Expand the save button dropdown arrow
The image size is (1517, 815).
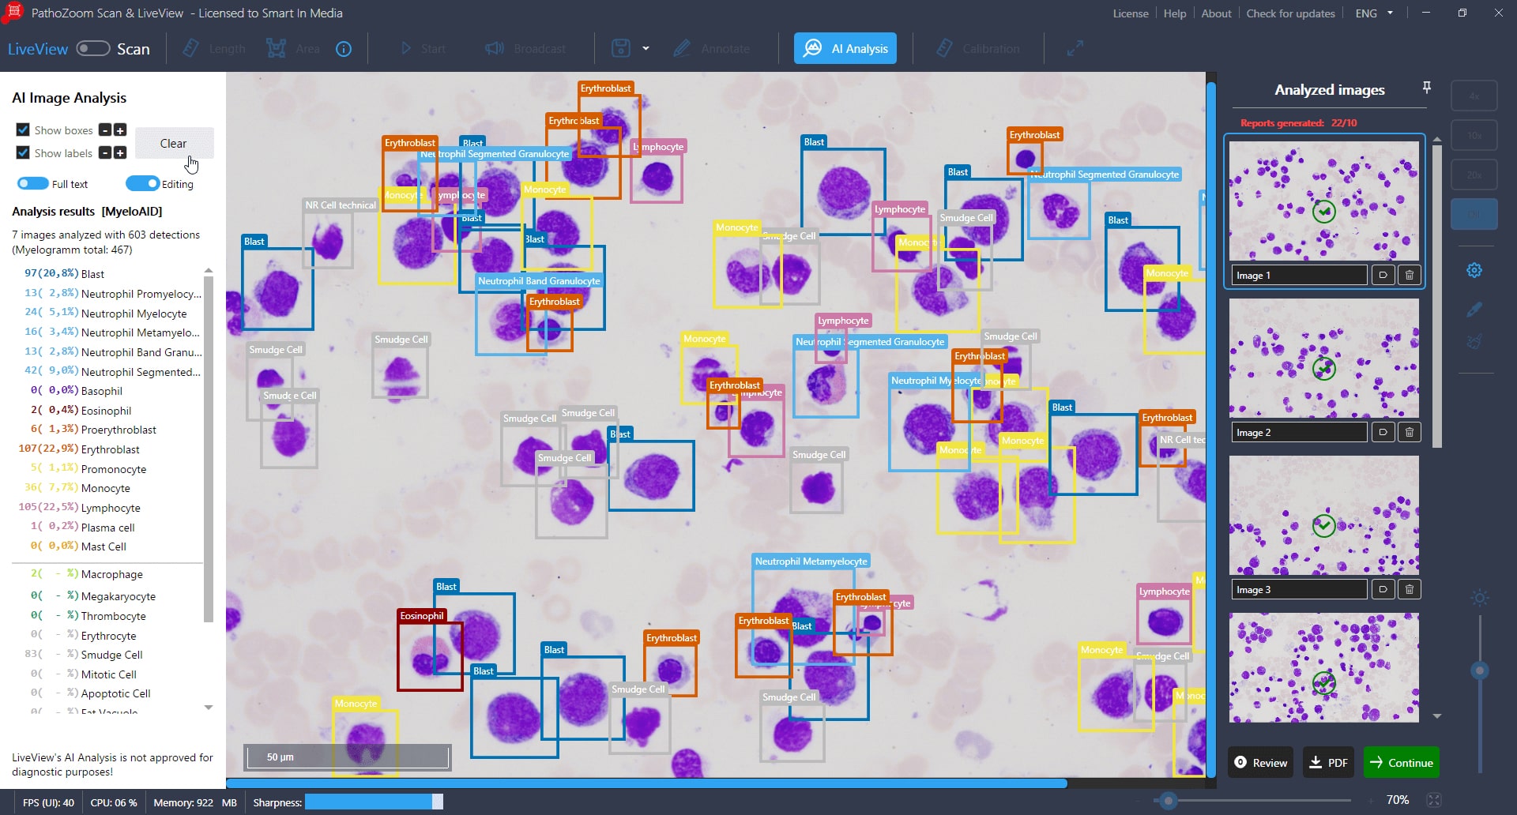click(646, 49)
